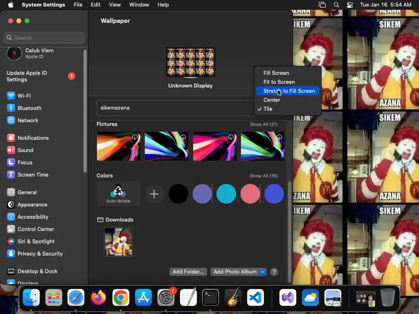The height and width of the screenshot is (314, 419).
Task: Open TextEdit from the Dock
Action: [x=188, y=298]
